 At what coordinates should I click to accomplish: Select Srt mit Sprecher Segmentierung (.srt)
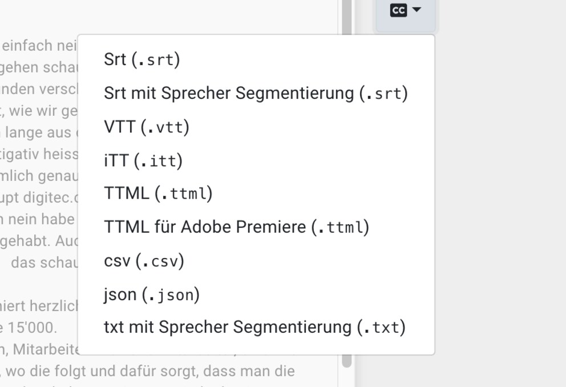point(256,93)
